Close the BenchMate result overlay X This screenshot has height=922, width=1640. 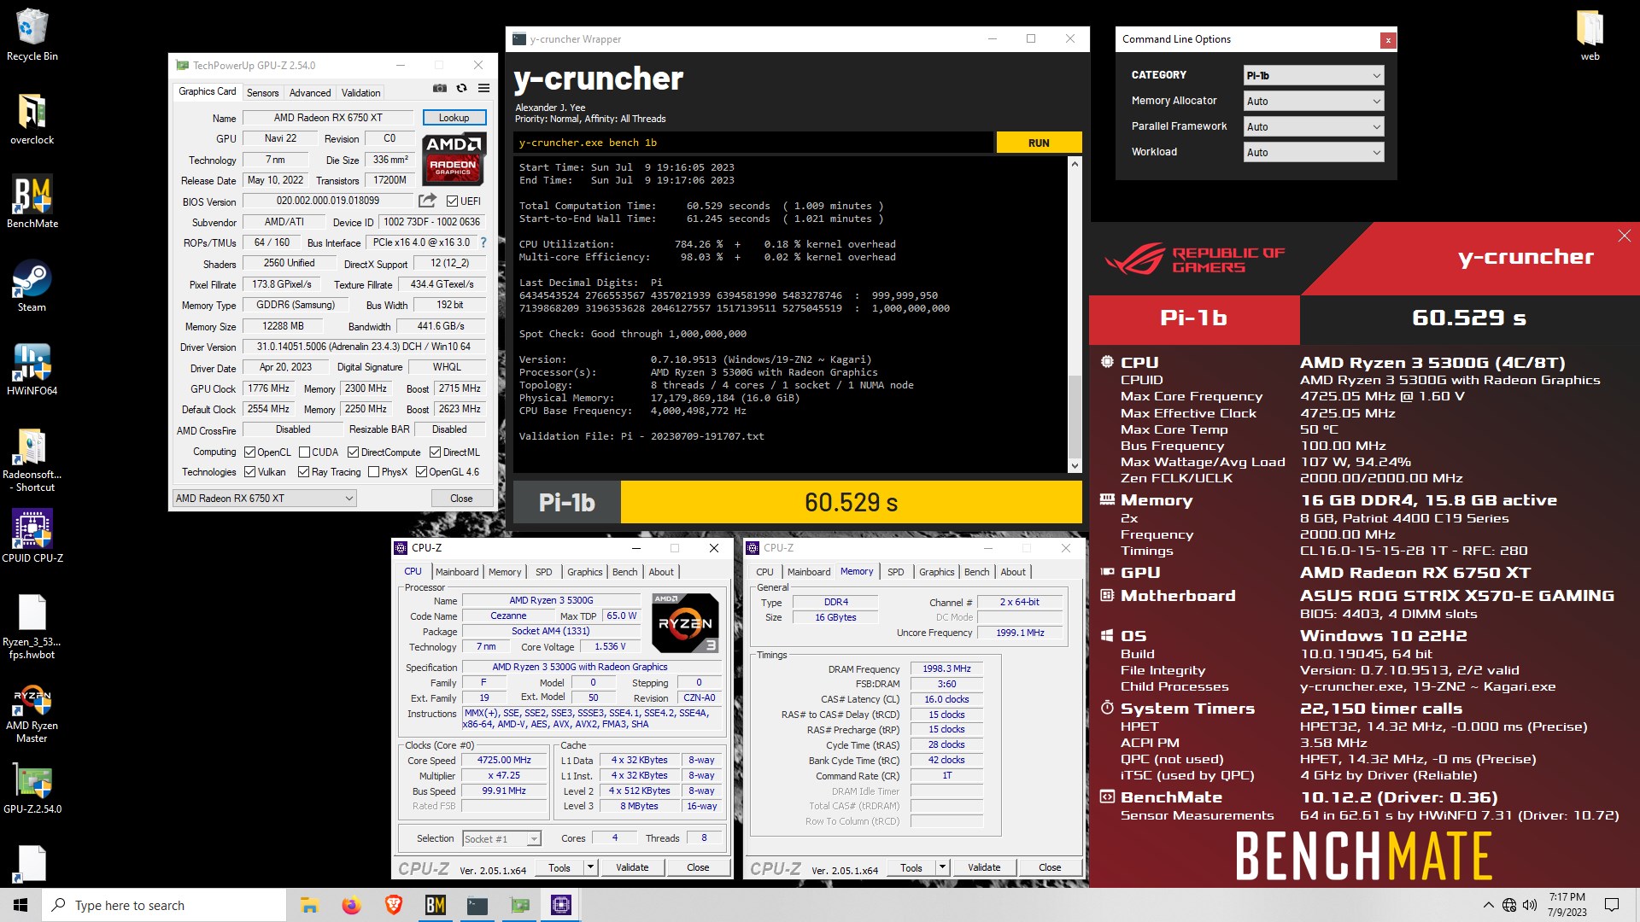point(1624,236)
